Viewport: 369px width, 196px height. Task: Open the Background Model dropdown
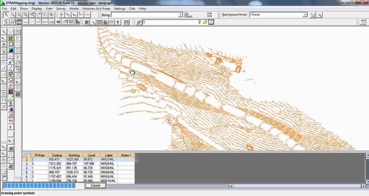(305, 15)
